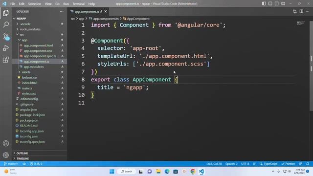Open the Windows Start button

[x=112, y=172]
